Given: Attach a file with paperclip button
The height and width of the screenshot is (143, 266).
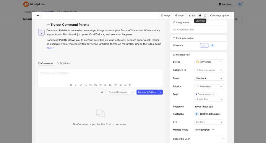Looking at the screenshot, I should [x=102, y=92].
